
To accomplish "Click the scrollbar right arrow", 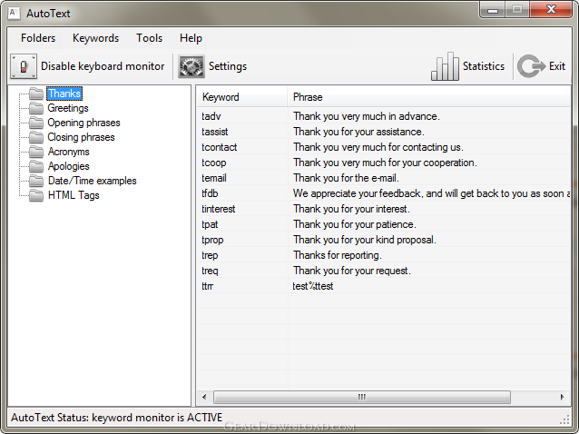I will point(562,397).
